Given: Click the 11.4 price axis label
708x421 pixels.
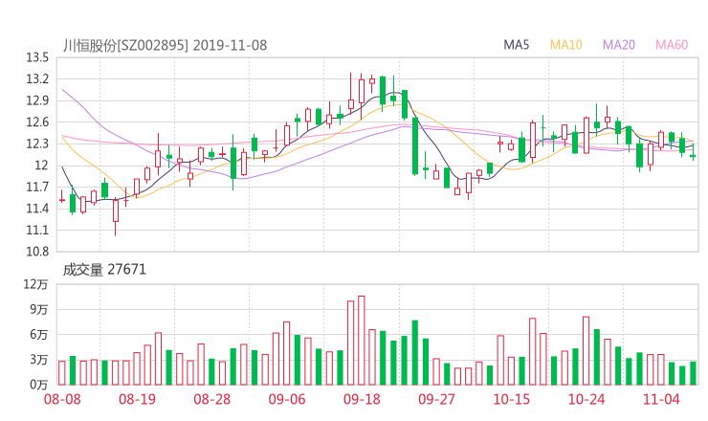Looking at the screenshot, I should coord(37,209).
